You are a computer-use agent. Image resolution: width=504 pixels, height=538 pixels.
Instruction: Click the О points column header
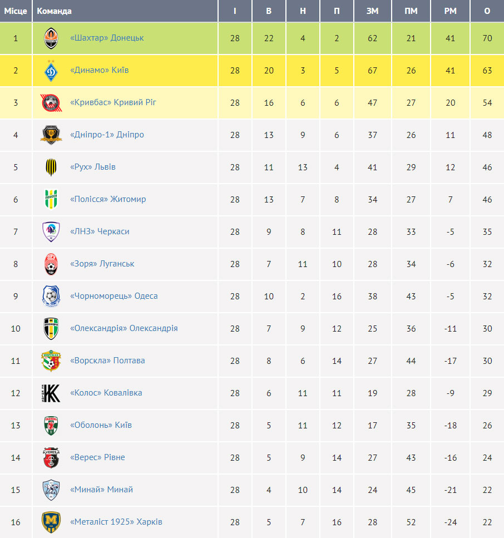487,11
